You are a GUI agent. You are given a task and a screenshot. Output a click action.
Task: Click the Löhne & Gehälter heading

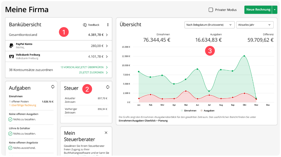[20, 128]
